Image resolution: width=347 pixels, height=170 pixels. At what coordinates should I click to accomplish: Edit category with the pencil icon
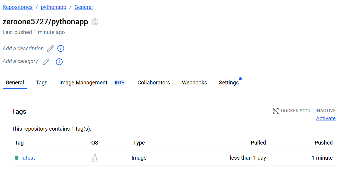[46, 62]
